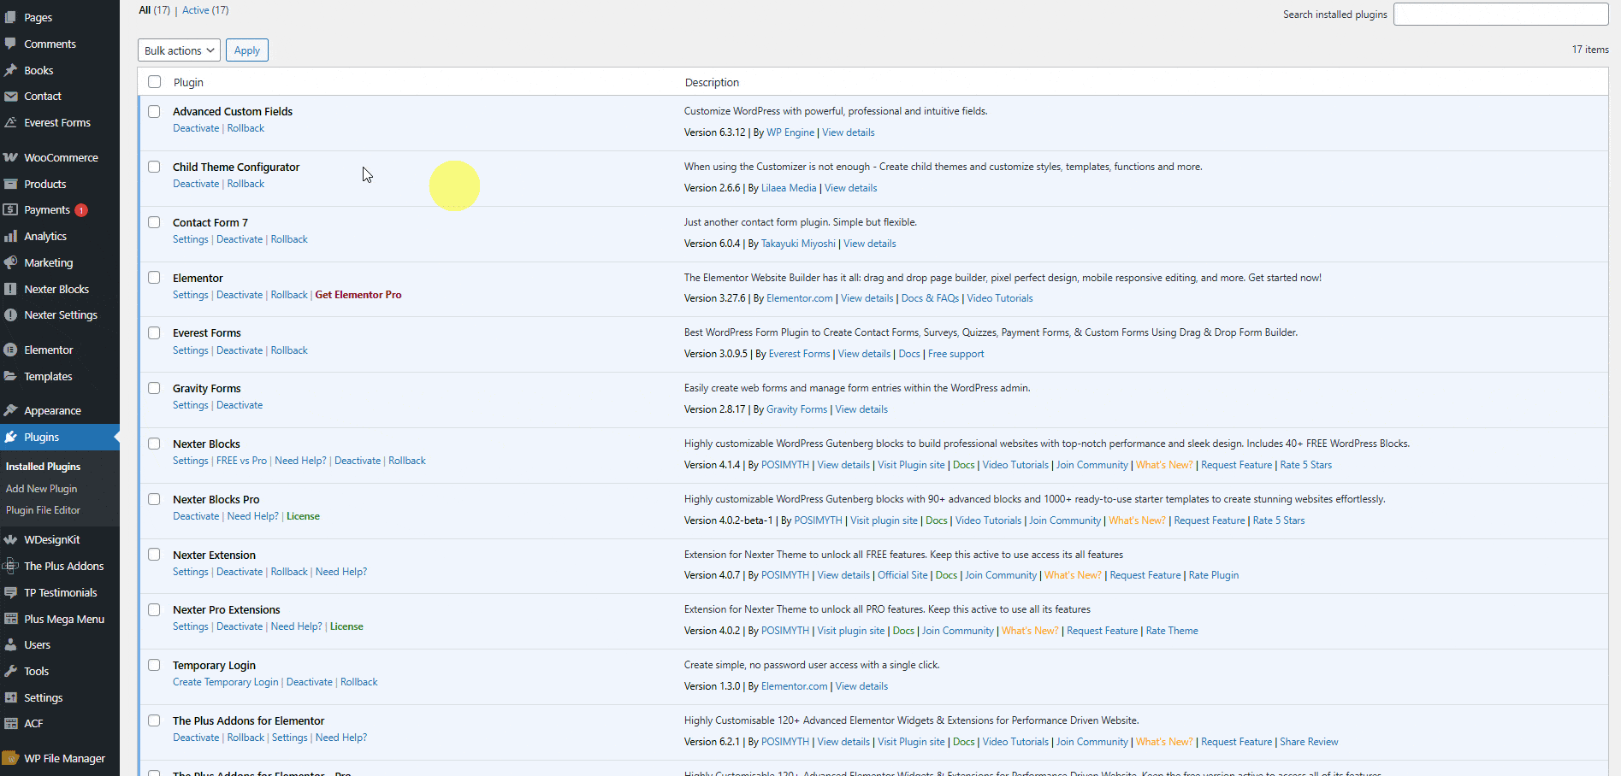Click License link under Nexter Blocks Pro
1621x776 pixels.
point(303,516)
